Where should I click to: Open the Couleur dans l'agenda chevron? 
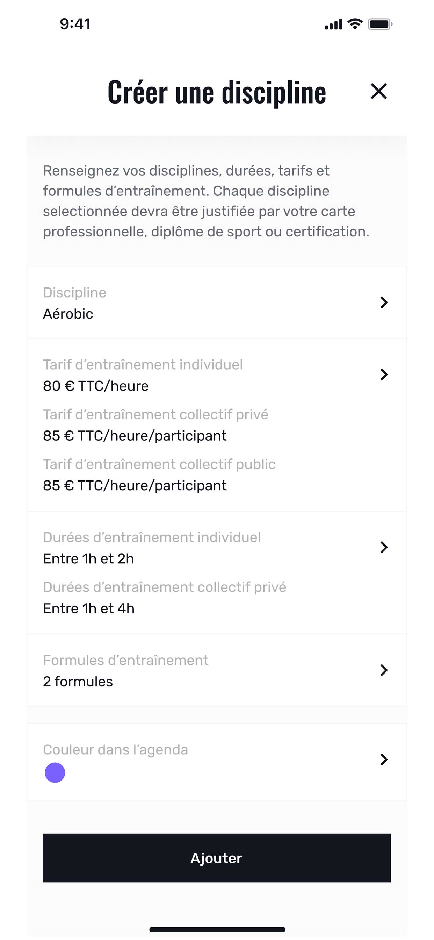click(384, 759)
